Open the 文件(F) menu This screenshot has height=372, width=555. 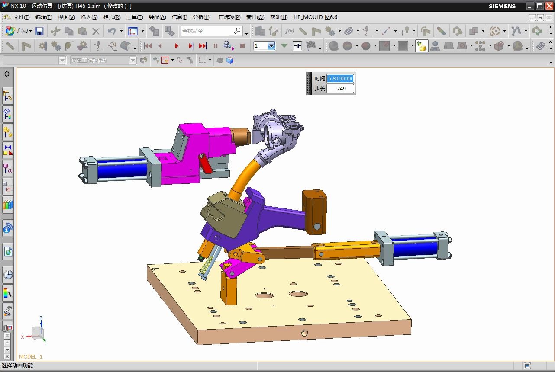[21, 17]
